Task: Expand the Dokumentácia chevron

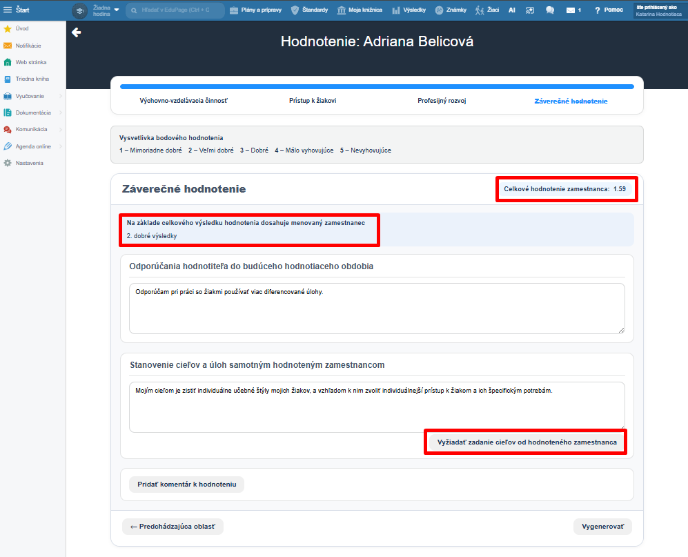Action: [x=61, y=113]
